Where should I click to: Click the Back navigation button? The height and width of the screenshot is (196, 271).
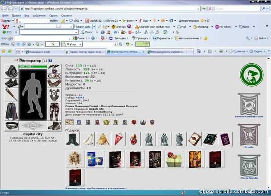(5, 9)
